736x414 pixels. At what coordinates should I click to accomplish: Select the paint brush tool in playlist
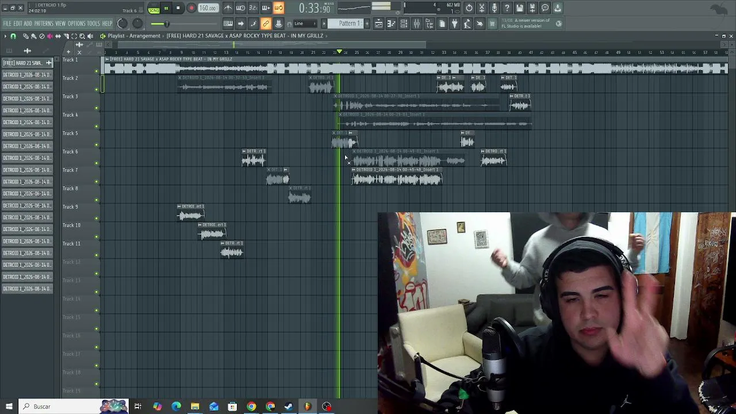[x=33, y=36]
